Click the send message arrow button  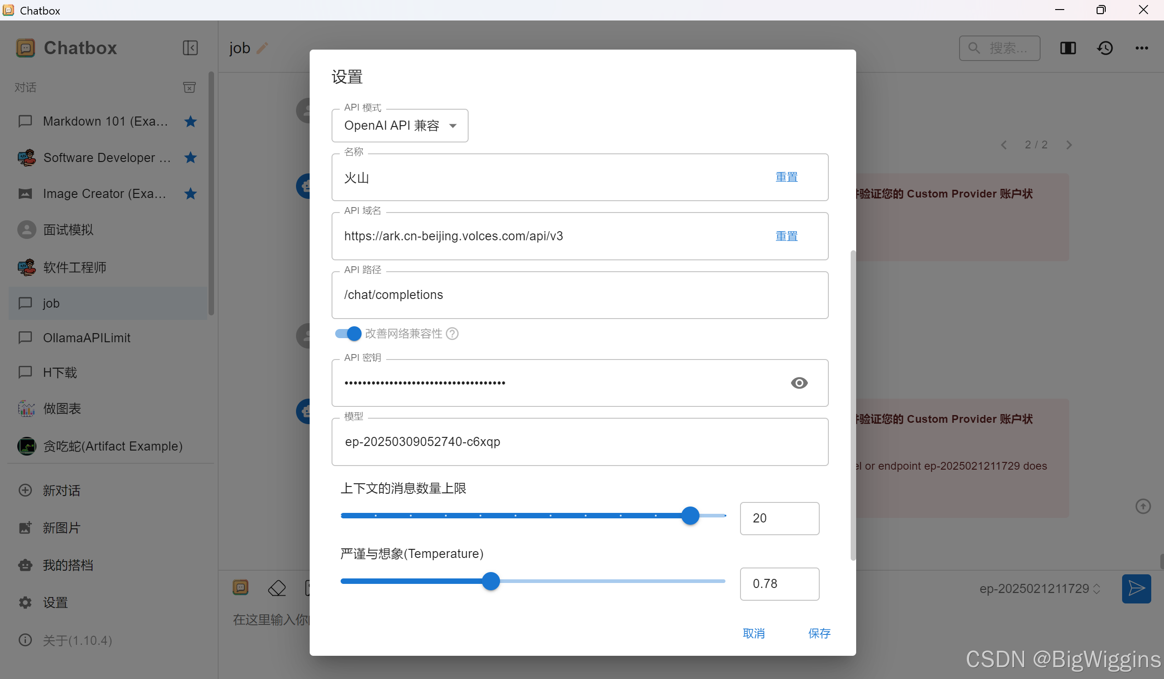[1136, 588]
